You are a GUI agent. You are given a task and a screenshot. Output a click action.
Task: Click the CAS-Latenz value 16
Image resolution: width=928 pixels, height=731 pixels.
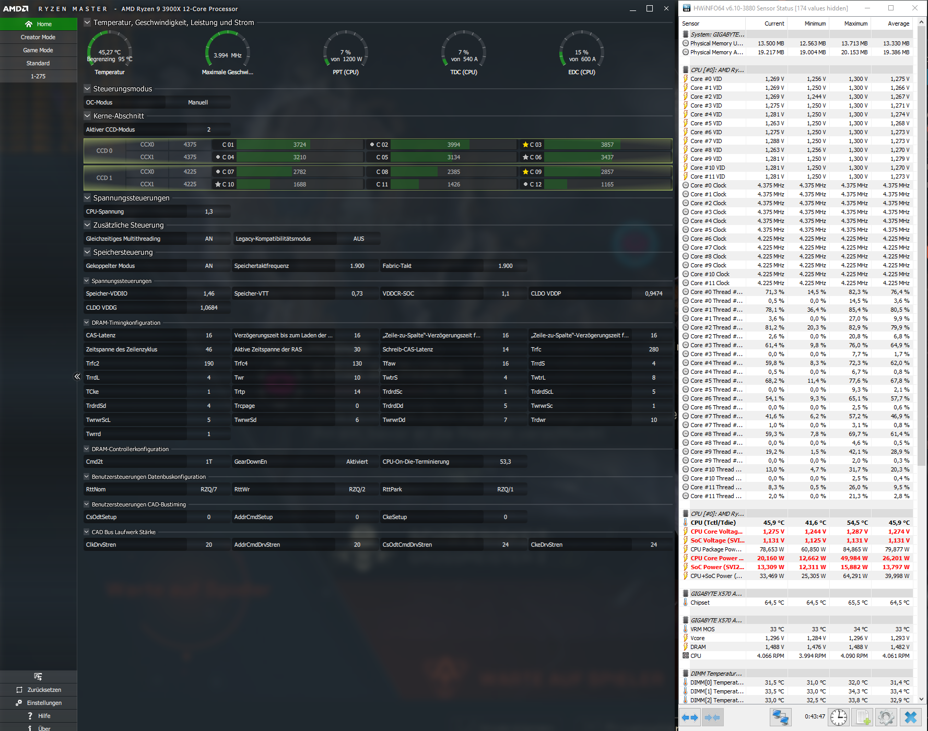point(209,335)
